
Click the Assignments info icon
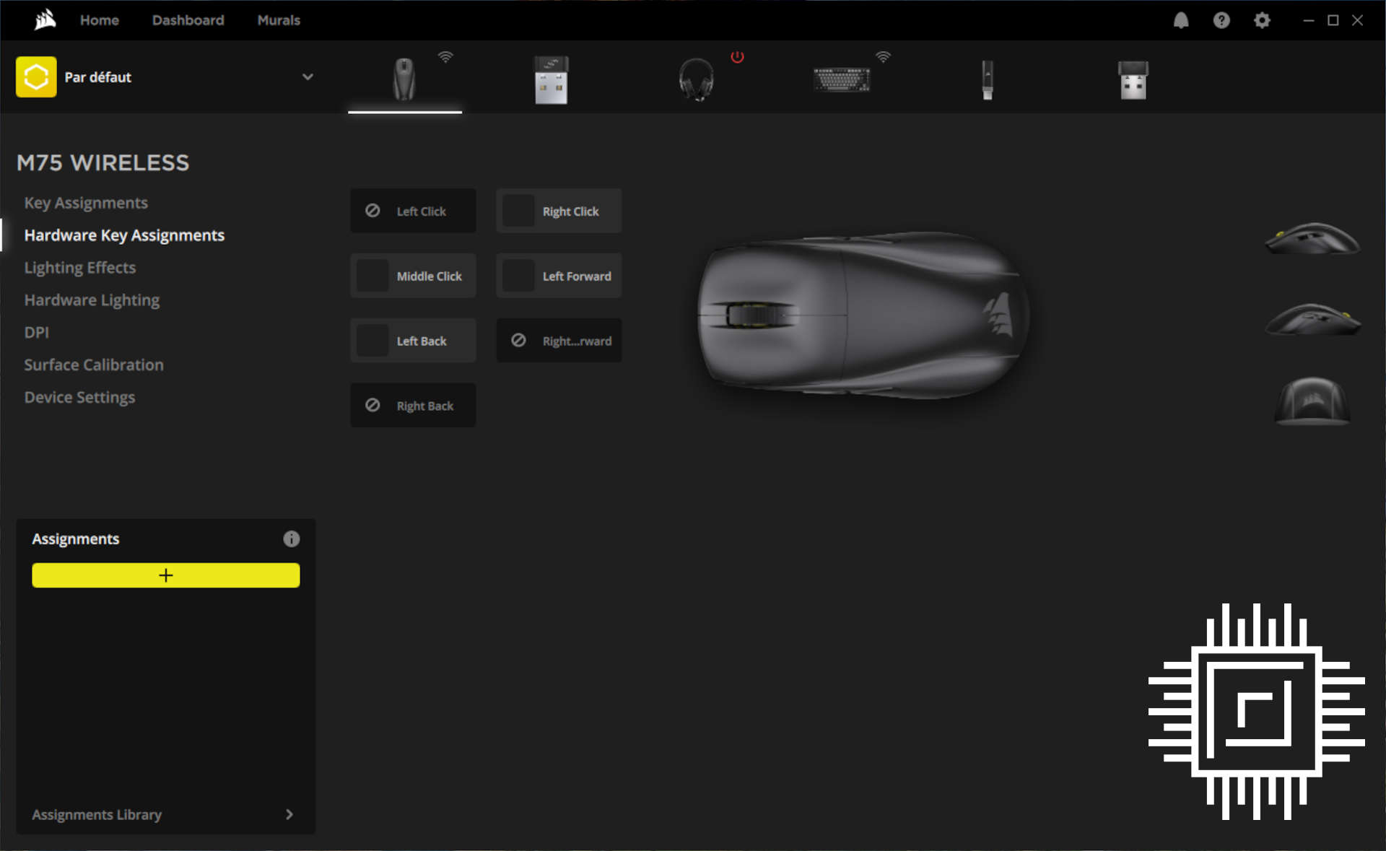pos(292,538)
